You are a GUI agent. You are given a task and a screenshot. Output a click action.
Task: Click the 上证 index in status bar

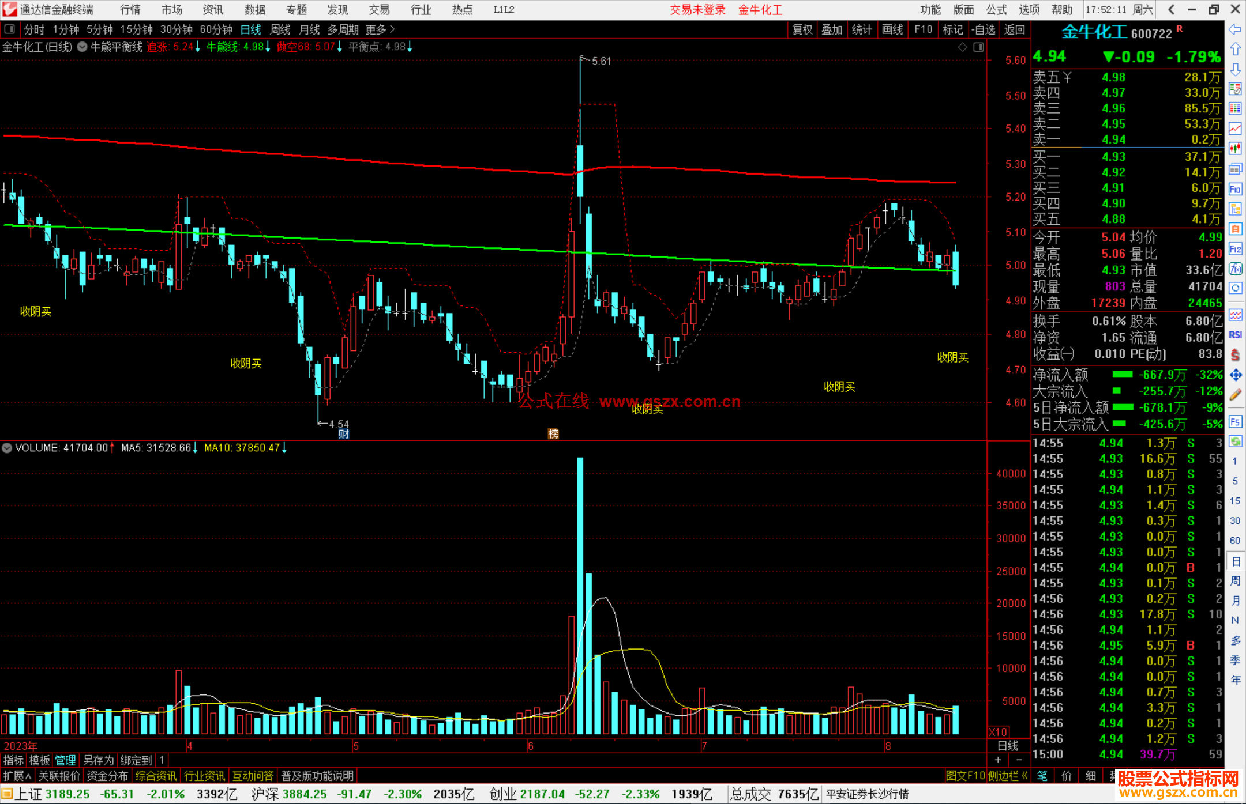pyautogui.click(x=28, y=794)
